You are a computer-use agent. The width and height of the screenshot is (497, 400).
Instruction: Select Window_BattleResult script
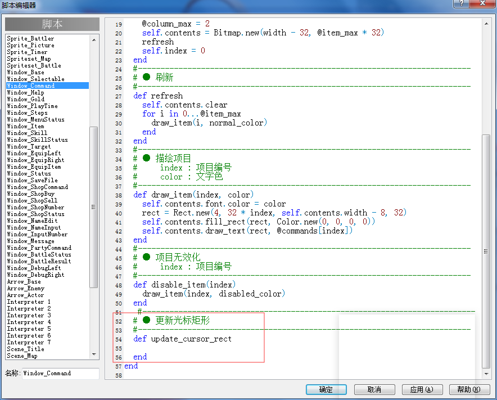[39, 262]
